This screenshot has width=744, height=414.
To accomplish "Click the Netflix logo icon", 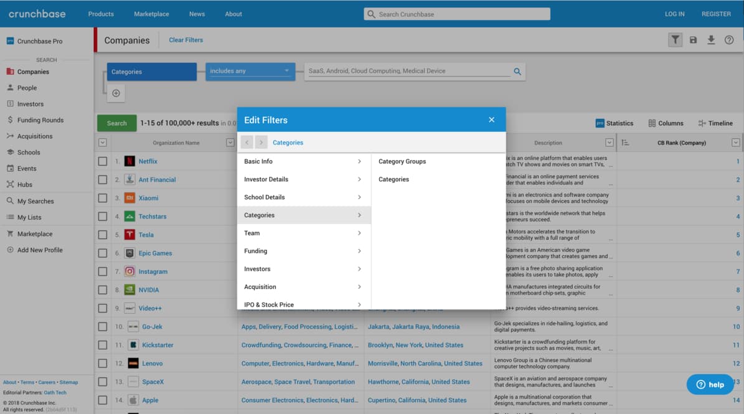I will pyautogui.click(x=129, y=161).
